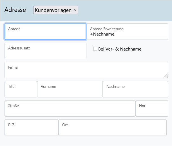
Task: Click inside the Nachname field
Action: 136,91
